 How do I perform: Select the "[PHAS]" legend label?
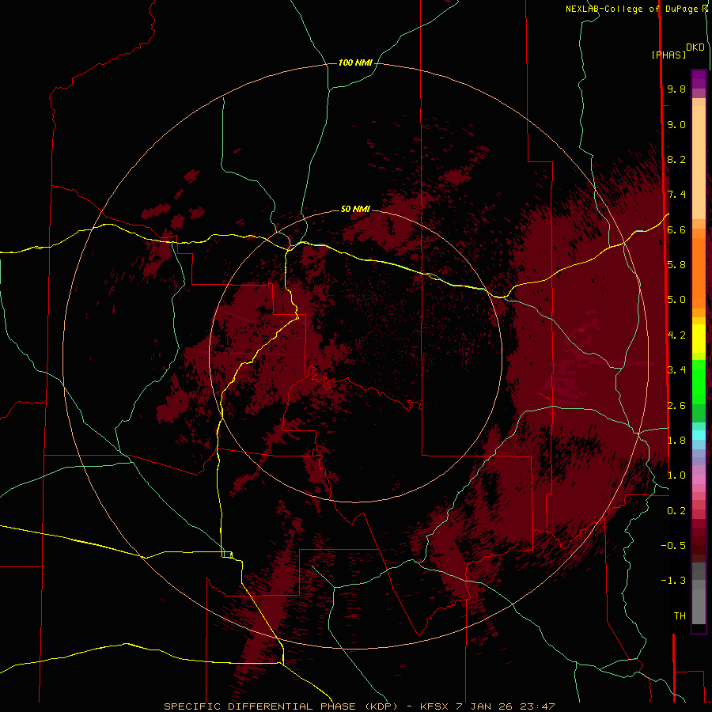668,55
